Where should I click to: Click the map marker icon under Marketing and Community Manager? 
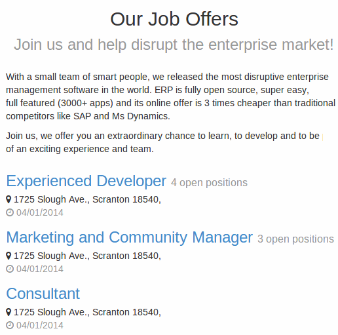(x=9, y=256)
